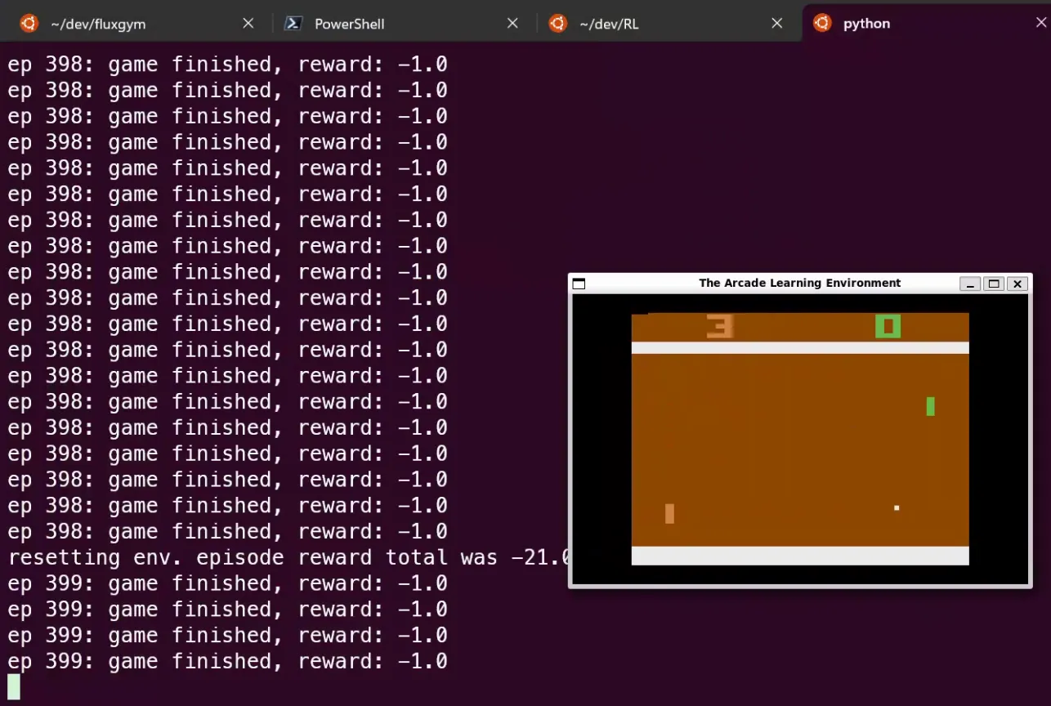This screenshot has width=1051, height=706.
Task: Close the ~/dev/fluxgym terminal tab
Action: (x=248, y=24)
